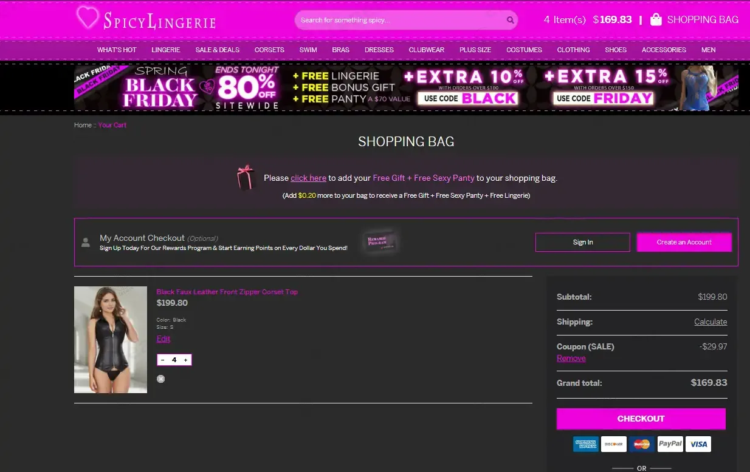Click Create an Account button
This screenshot has height=472, width=750.
tap(684, 242)
